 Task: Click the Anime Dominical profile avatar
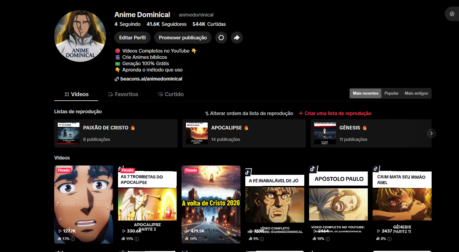coord(80,36)
